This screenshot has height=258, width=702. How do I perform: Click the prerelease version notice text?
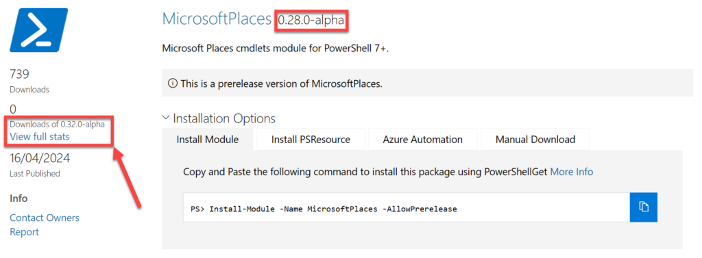click(281, 83)
